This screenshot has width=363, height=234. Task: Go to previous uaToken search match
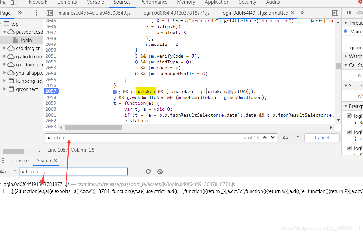(265, 138)
